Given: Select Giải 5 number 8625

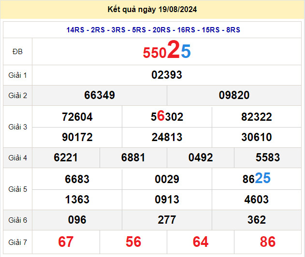Looking at the screenshot, I should click(257, 178).
